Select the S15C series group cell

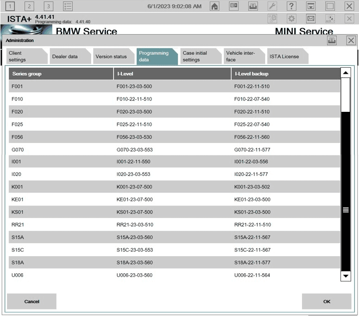[x=18, y=250]
